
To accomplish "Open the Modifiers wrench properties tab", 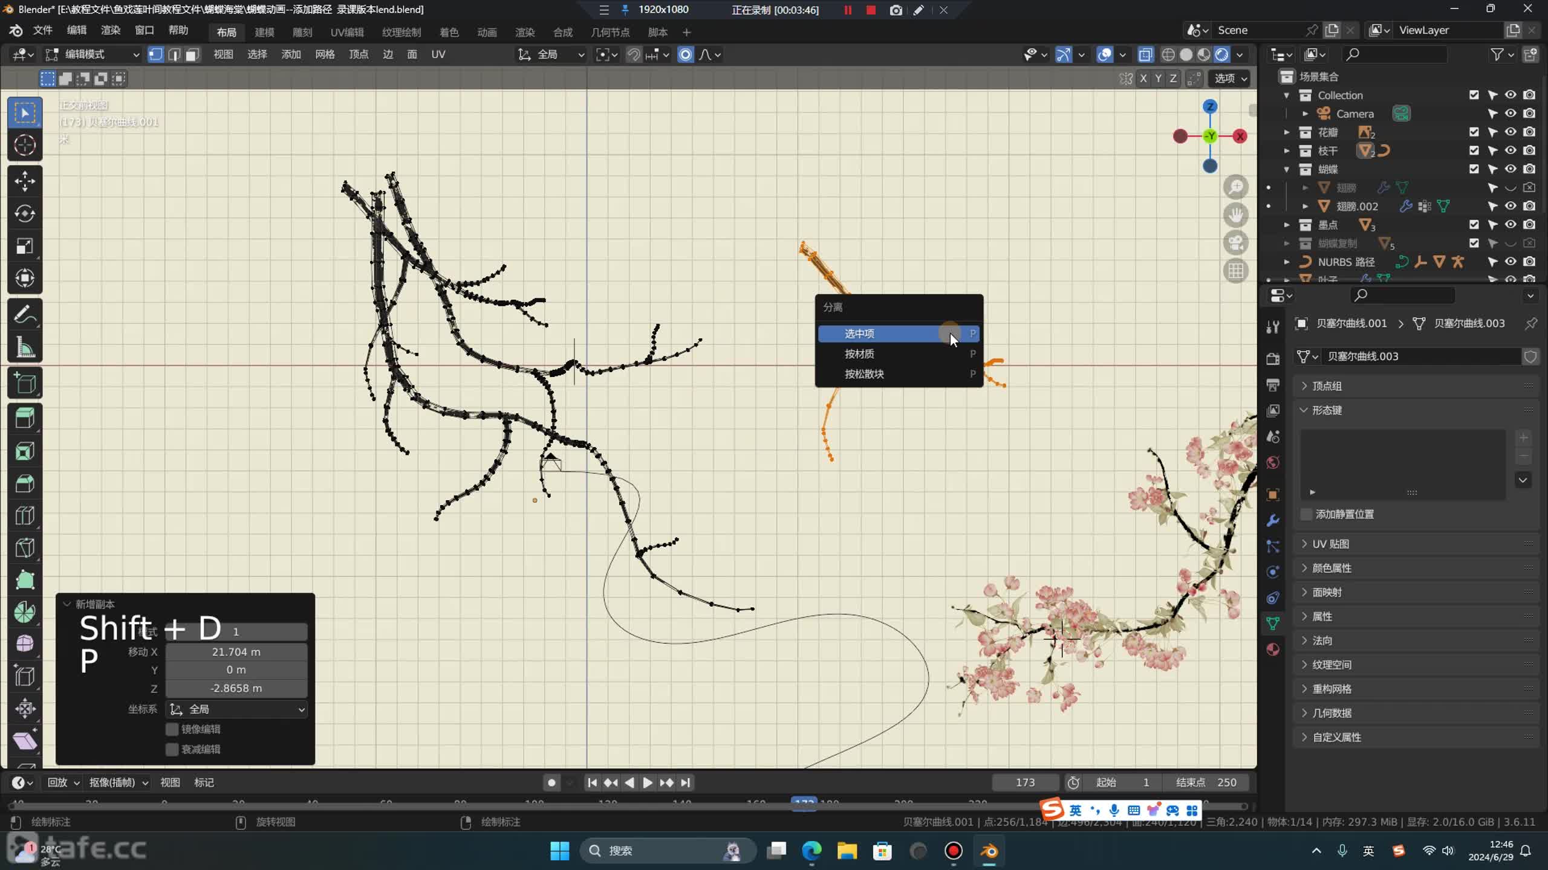I will pos(1273,520).
